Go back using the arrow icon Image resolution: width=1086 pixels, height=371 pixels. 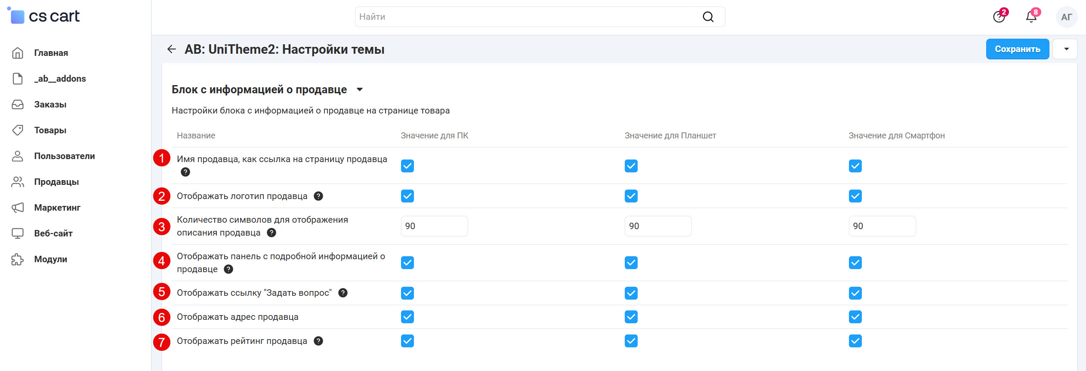pyautogui.click(x=171, y=49)
